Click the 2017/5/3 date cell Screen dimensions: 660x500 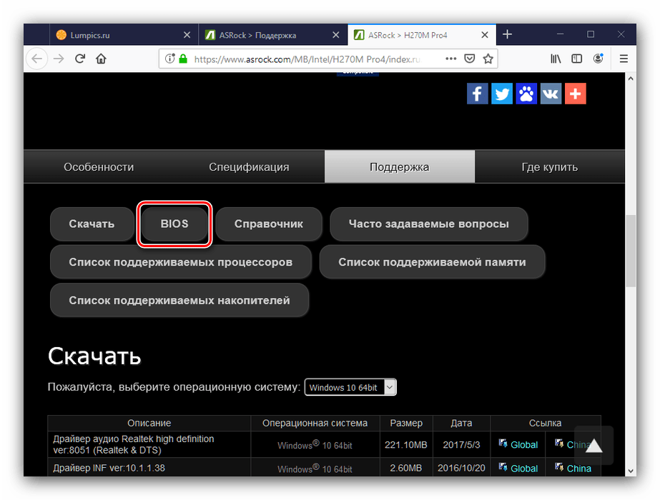[461, 444]
